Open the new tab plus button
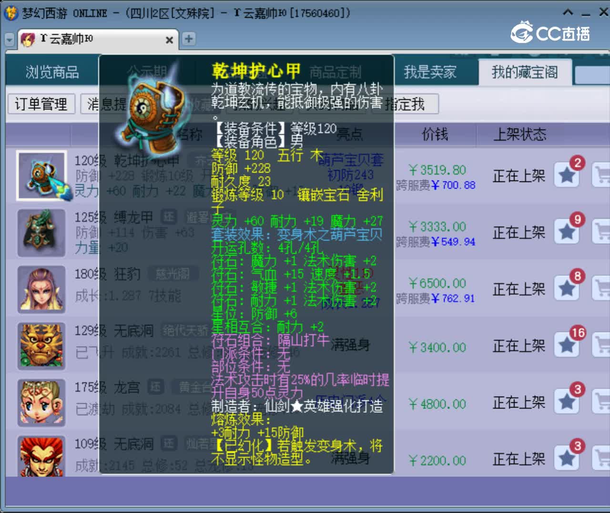Viewport: 610px width, 513px height. click(x=189, y=39)
